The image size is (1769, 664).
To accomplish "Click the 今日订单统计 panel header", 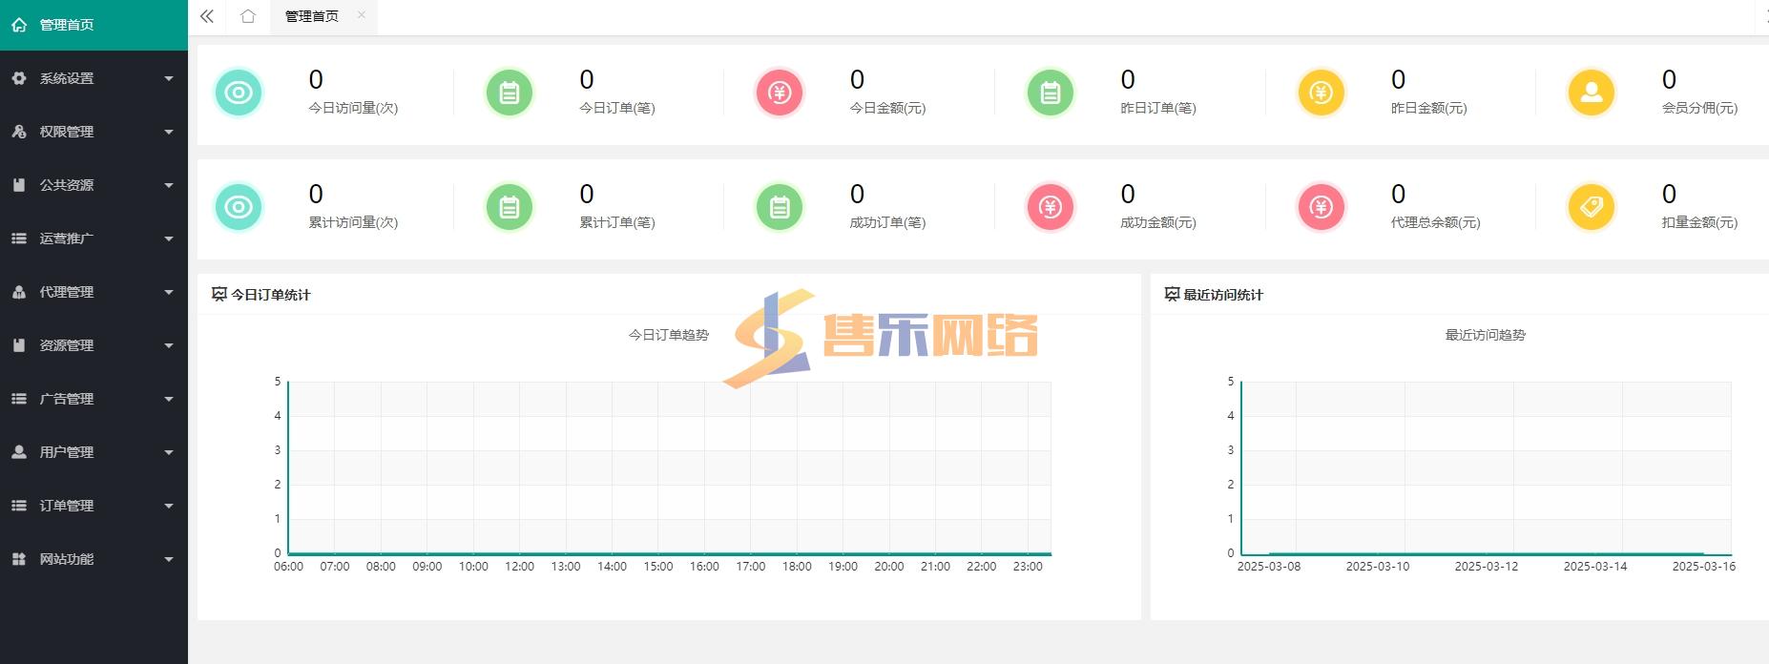I will pos(270,295).
